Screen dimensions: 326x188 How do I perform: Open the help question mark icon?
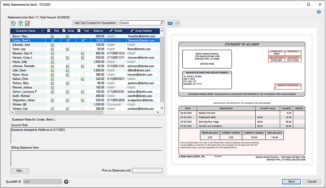(319, 12)
